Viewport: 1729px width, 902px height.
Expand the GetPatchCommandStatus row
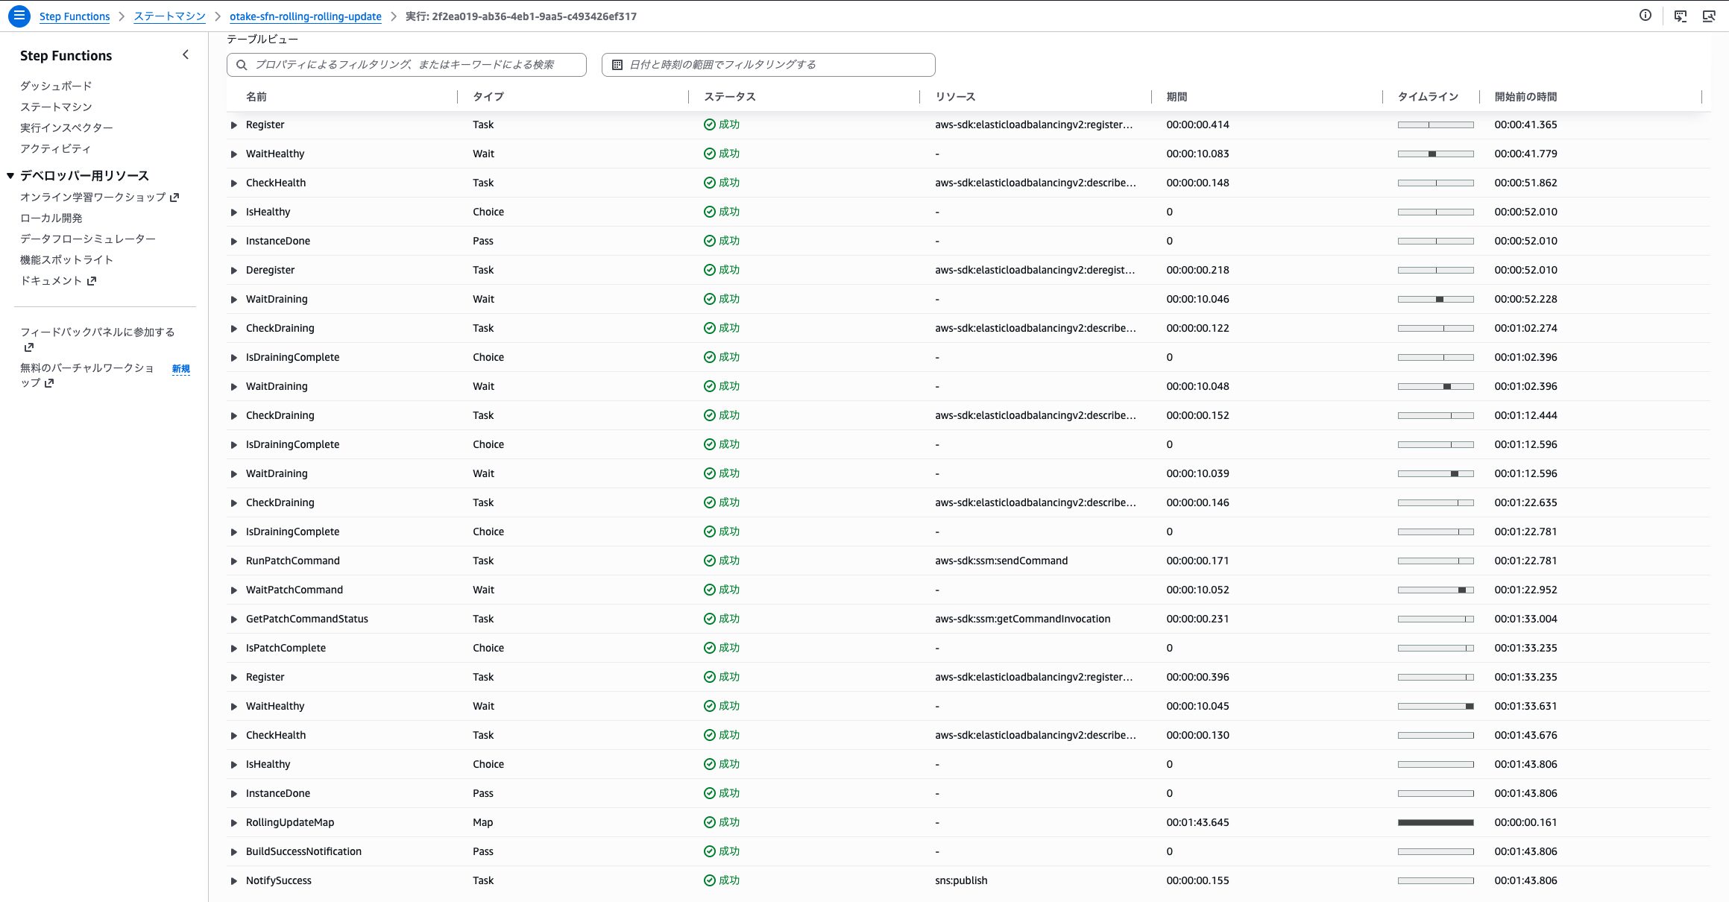(234, 619)
